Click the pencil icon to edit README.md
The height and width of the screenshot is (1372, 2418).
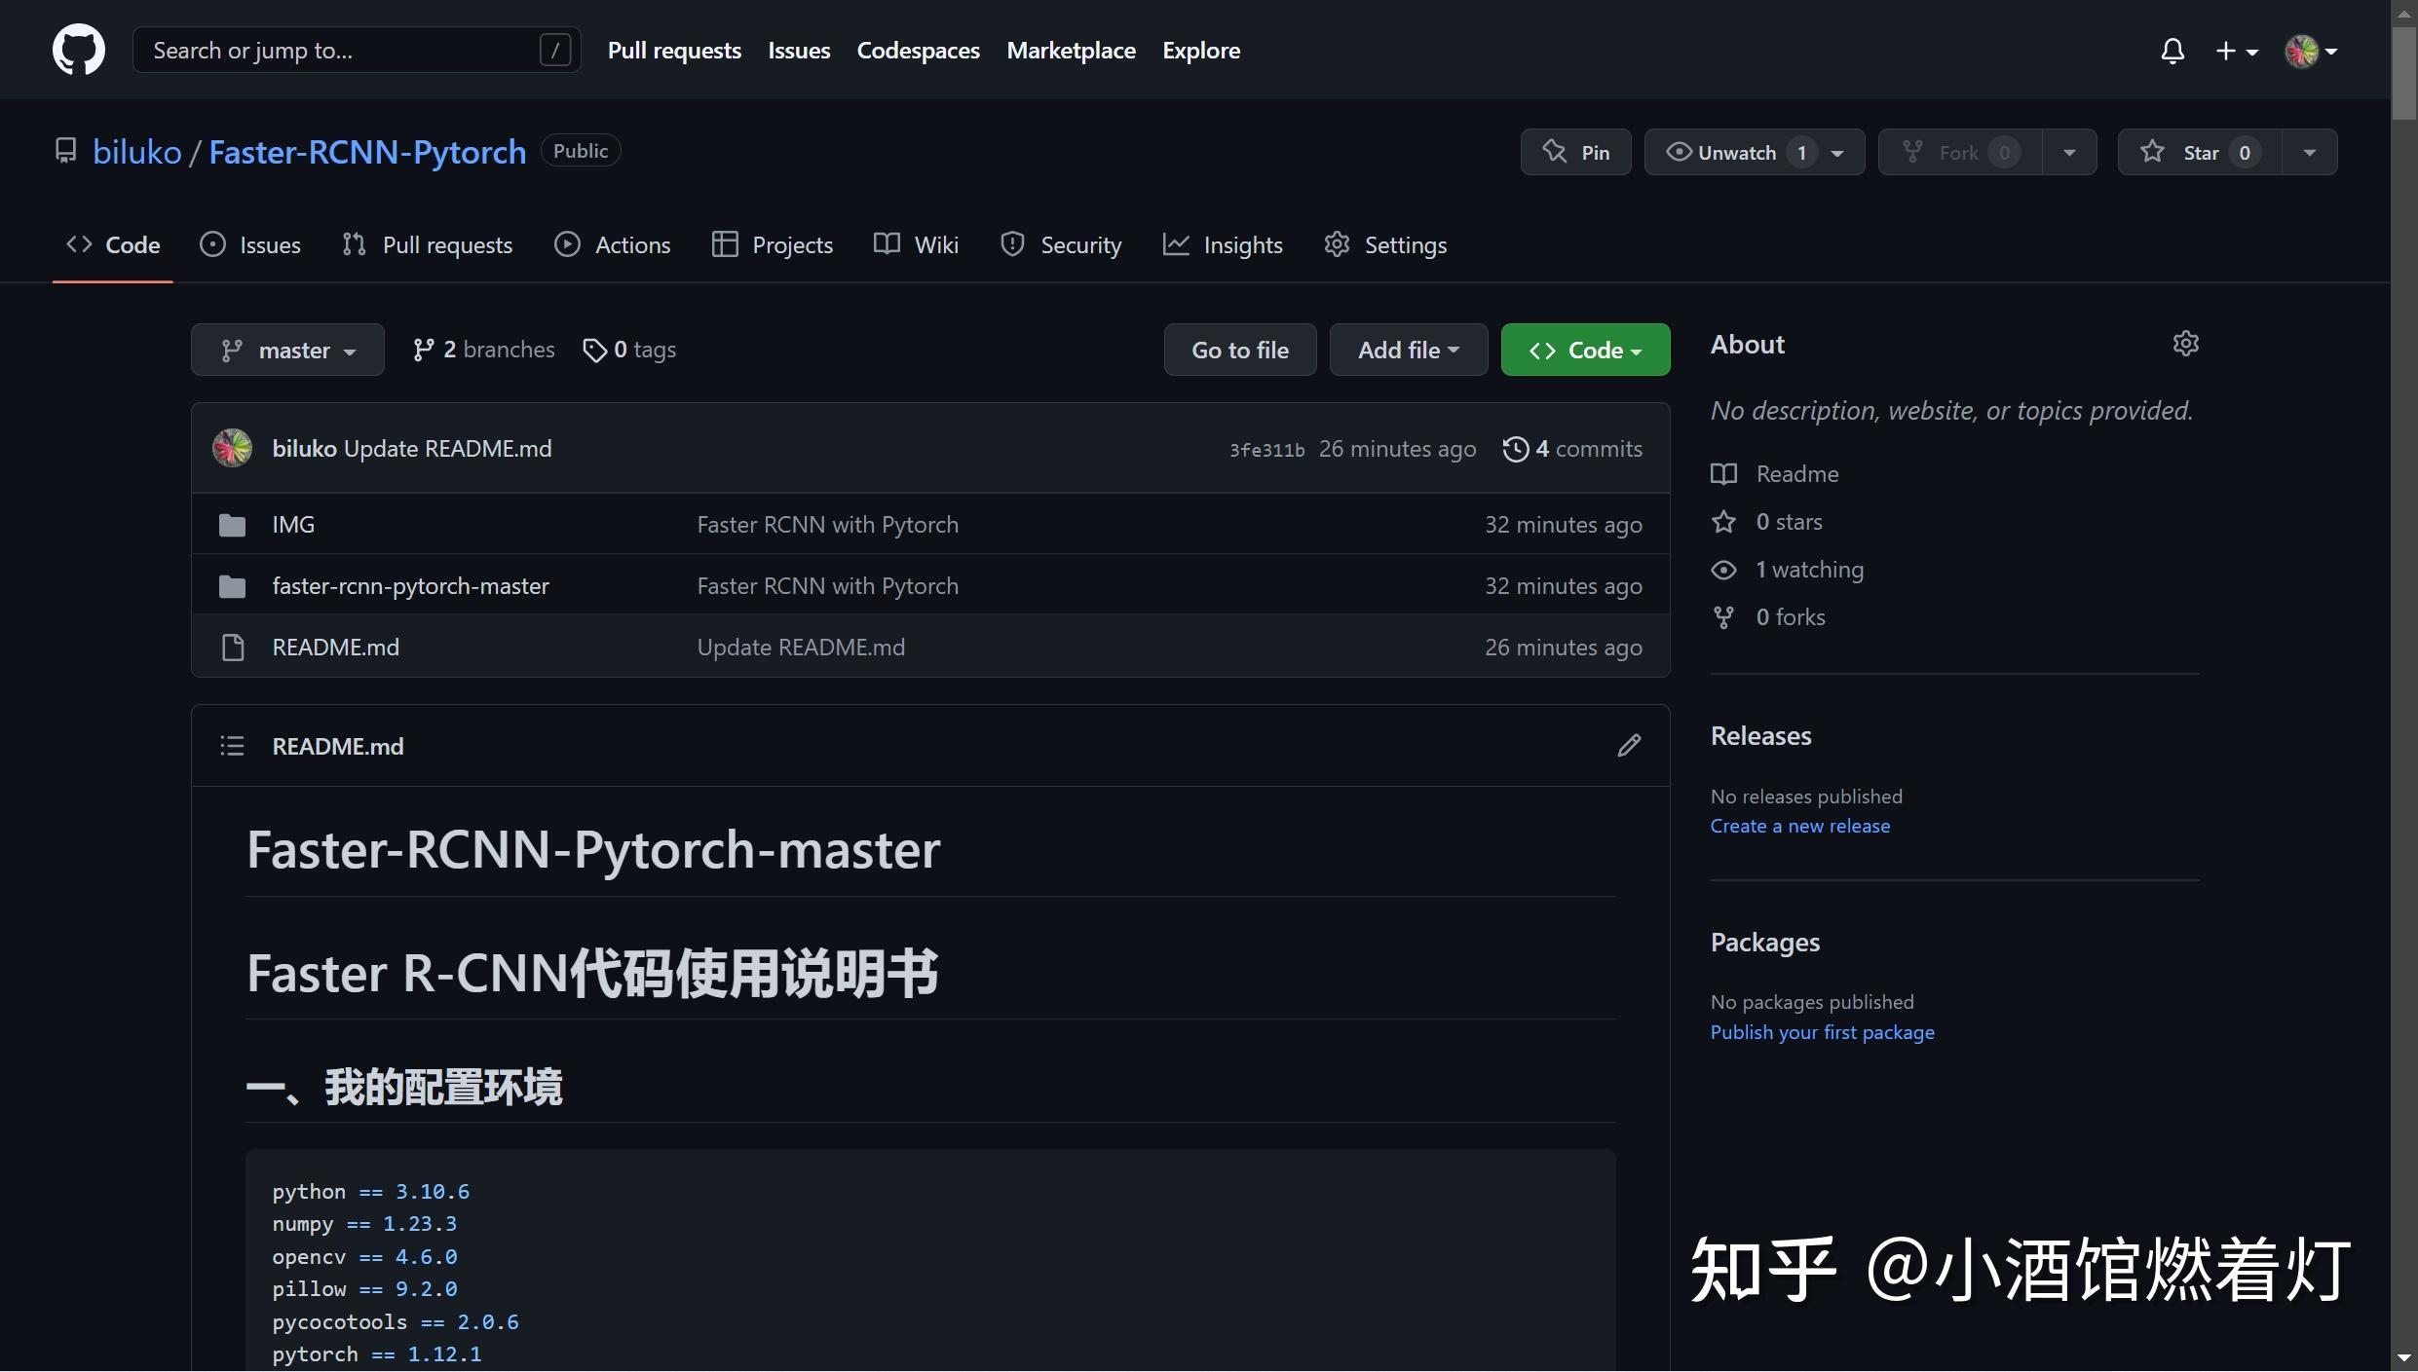pos(1628,745)
